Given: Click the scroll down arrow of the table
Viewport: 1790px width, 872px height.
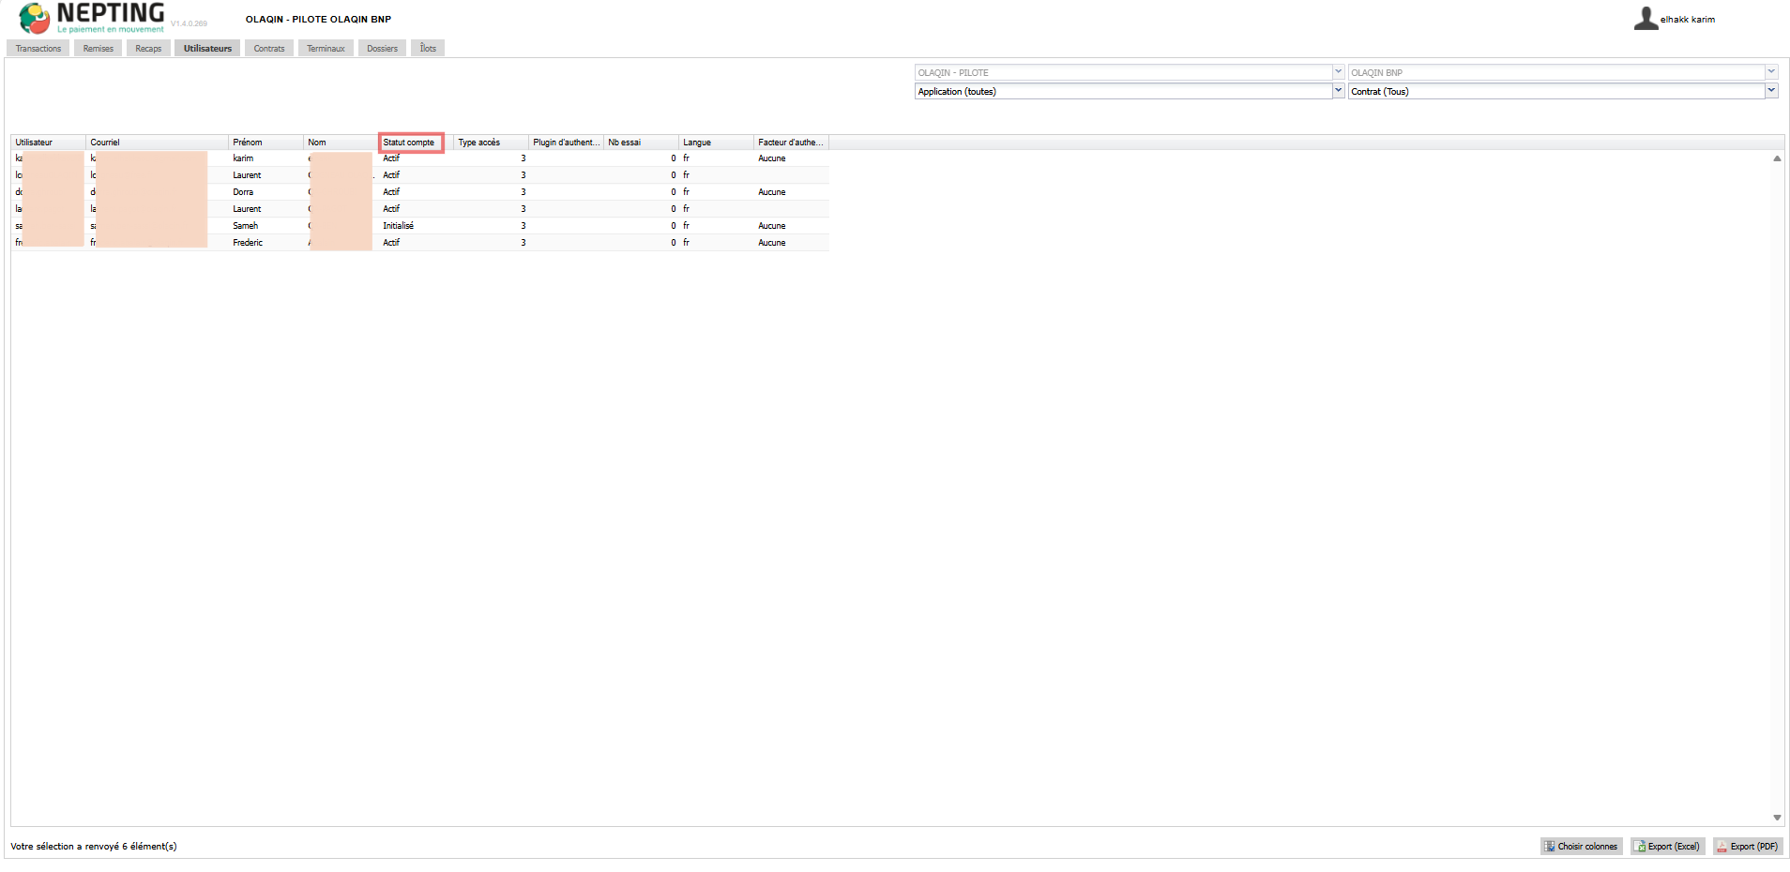Looking at the screenshot, I should coord(1777,818).
